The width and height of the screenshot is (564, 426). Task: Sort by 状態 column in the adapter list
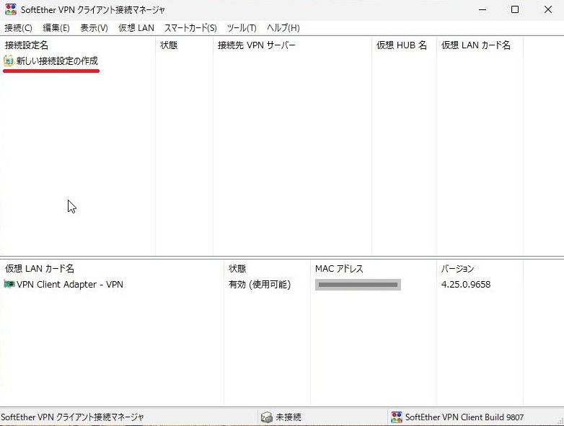point(267,269)
